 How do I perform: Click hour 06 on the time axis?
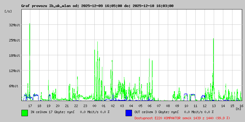coord(149,106)
